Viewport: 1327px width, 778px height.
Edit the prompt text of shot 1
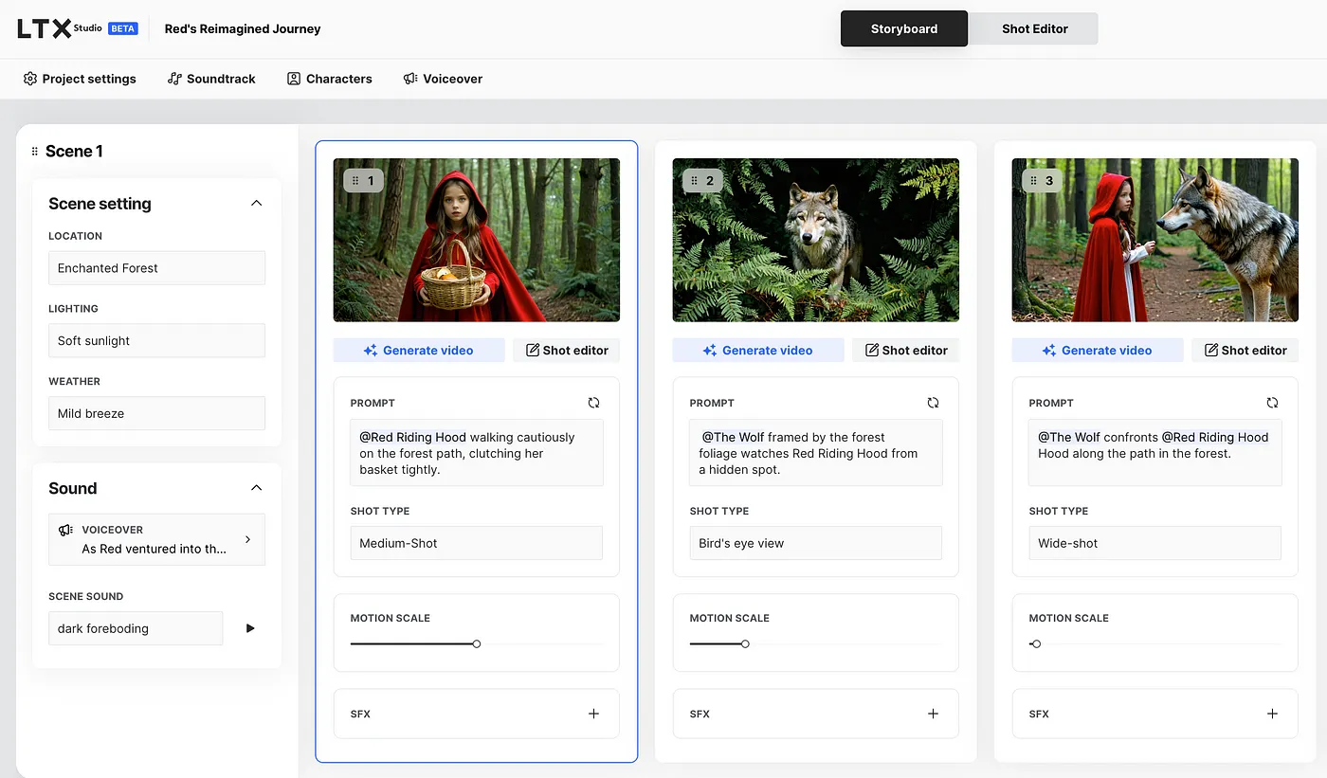pos(476,453)
